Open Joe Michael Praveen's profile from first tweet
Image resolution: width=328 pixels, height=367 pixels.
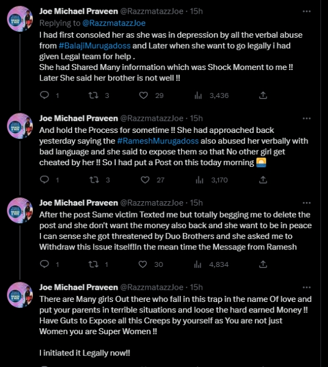point(78,11)
